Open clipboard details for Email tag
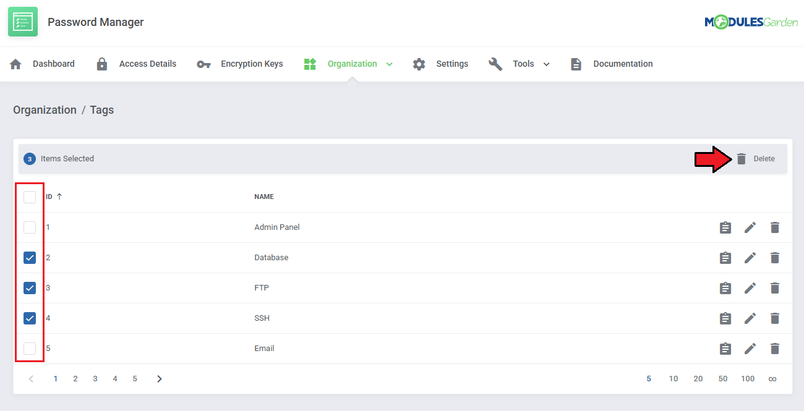Screen dimensions: 804x411 725,349
